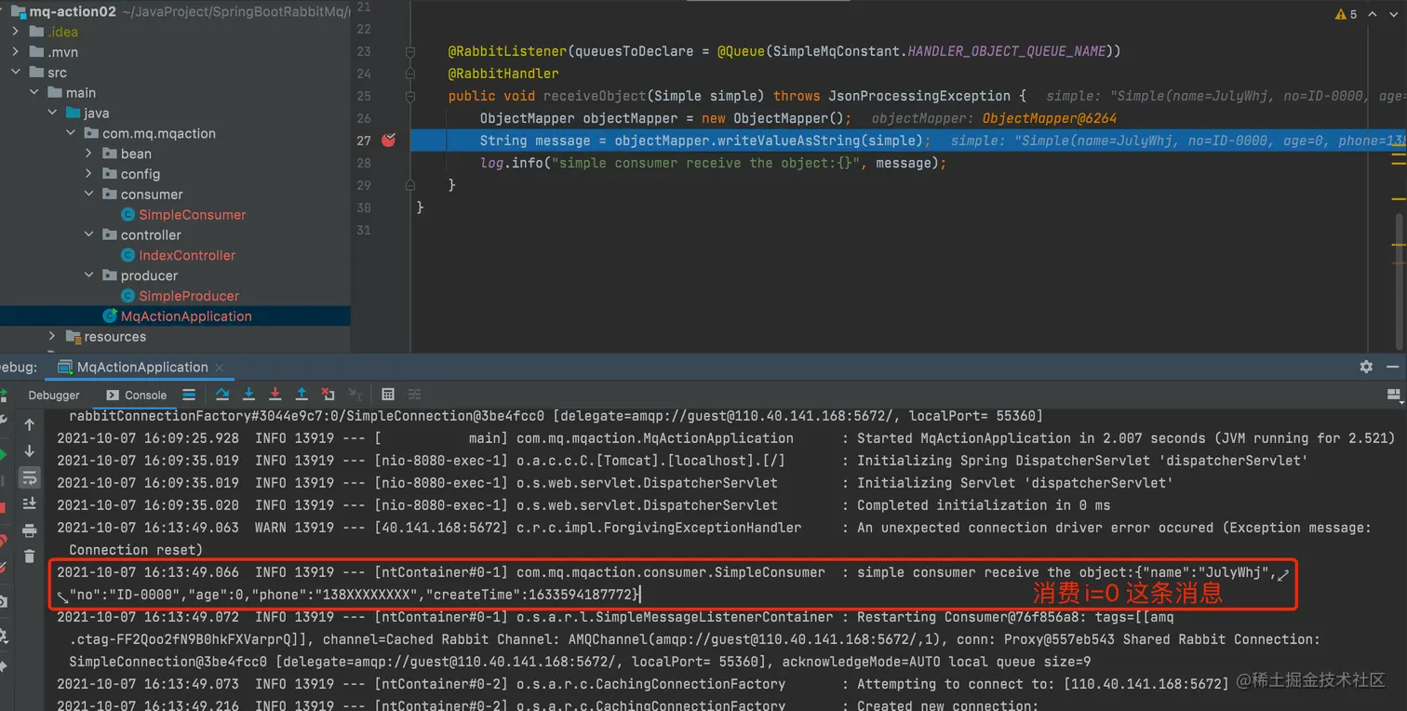The width and height of the screenshot is (1407, 711).
Task: Click the console Scroll to End icon
Action: [x=29, y=503]
